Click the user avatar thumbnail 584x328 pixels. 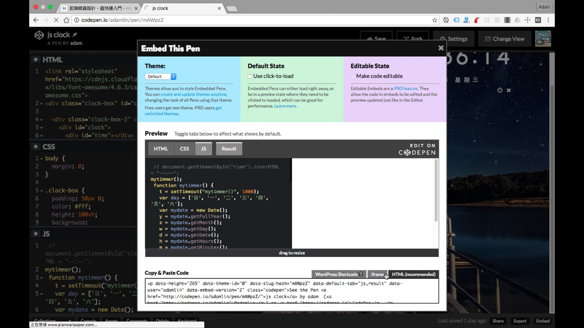pyautogui.click(x=543, y=39)
